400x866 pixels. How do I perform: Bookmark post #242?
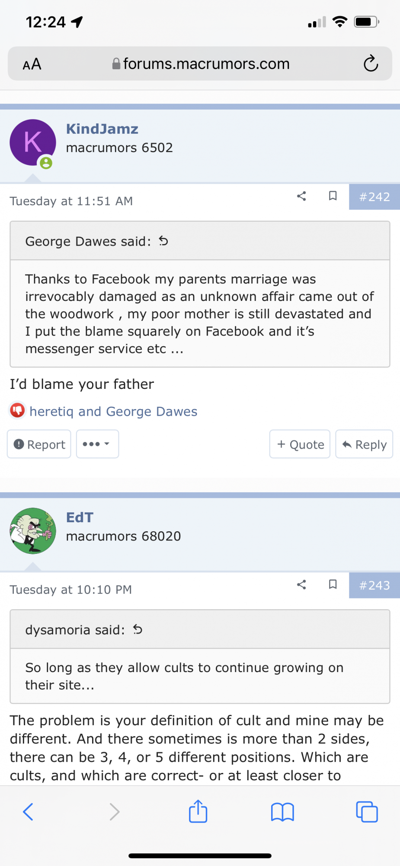[x=333, y=196]
